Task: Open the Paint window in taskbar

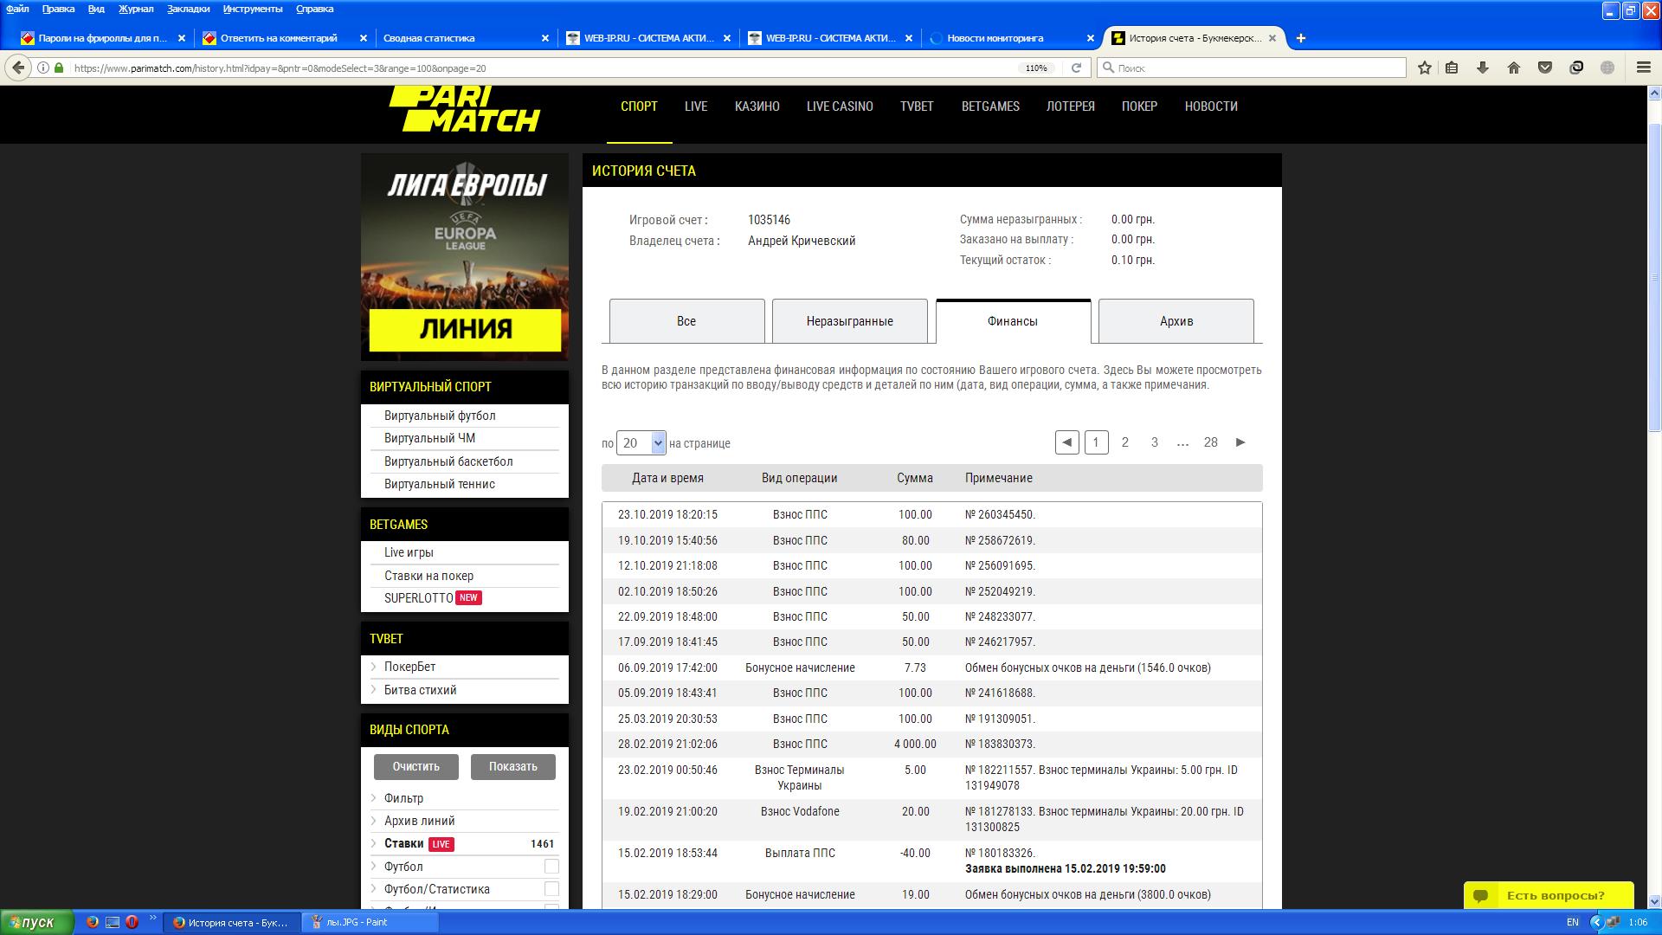Action: (370, 922)
